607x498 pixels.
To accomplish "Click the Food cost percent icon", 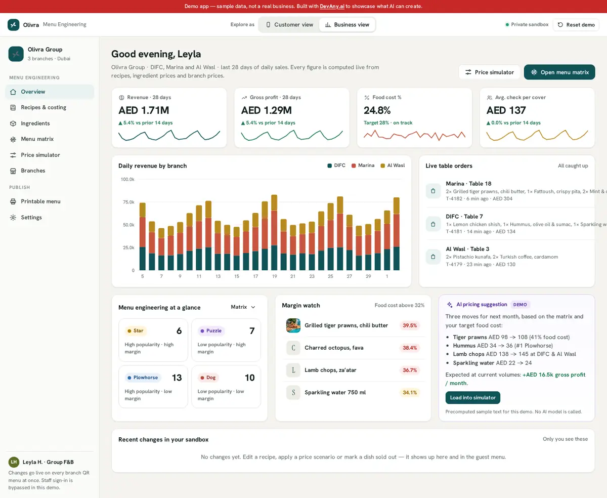I will click(x=367, y=97).
